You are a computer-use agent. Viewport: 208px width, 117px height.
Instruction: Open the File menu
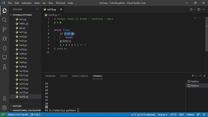pos(10,3)
